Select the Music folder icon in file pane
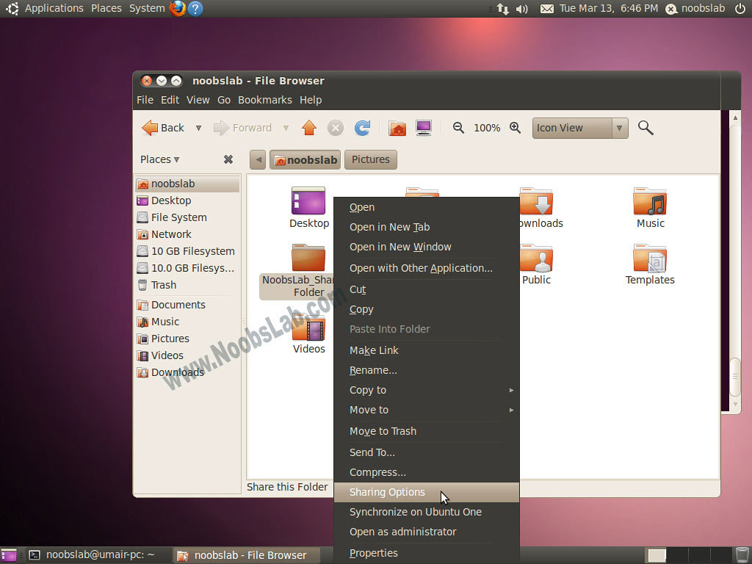Viewport: 752px width, 564px height. tap(650, 201)
